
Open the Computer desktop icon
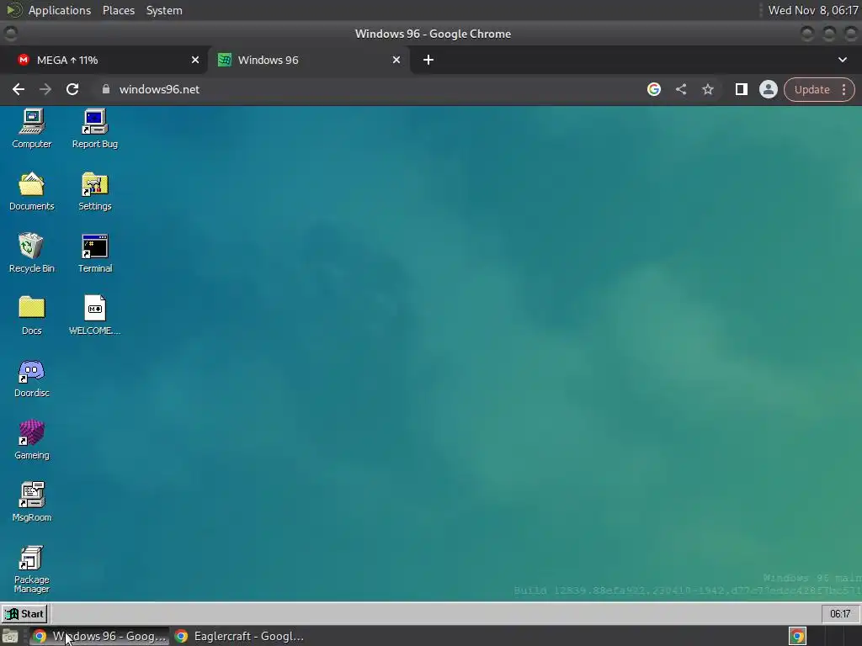pos(31,129)
